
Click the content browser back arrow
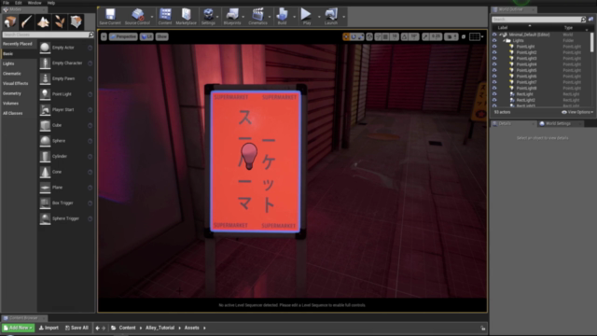(x=97, y=328)
